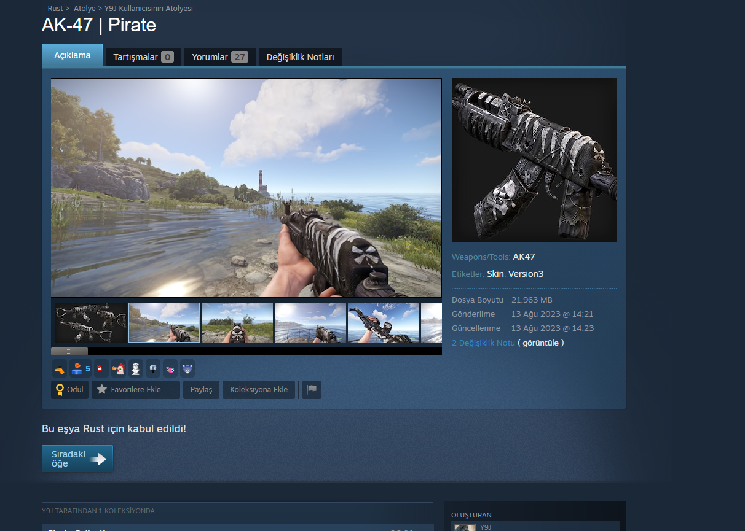The image size is (745, 531).
Task: Click Koleksiyona Ekle button
Action: tap(259, 389)
